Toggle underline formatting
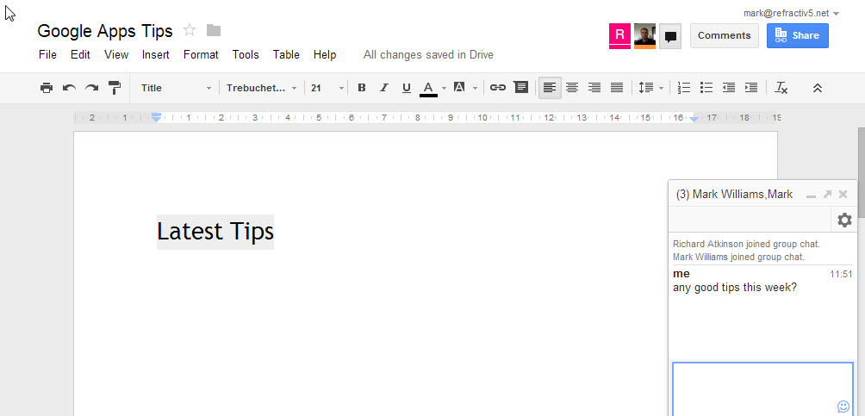 (407, 88)
